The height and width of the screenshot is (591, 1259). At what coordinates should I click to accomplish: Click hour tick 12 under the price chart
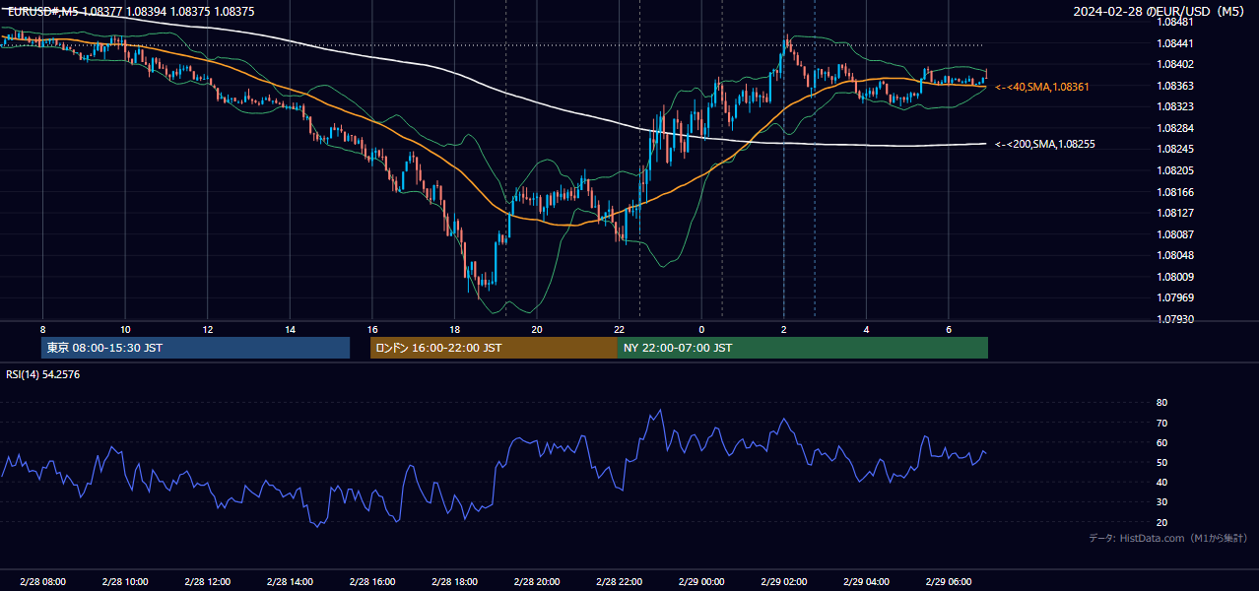tap(208, 329)
